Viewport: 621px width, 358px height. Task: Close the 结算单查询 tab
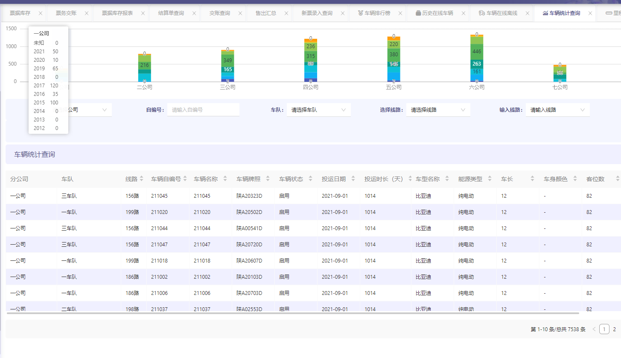tap(194, 13)
